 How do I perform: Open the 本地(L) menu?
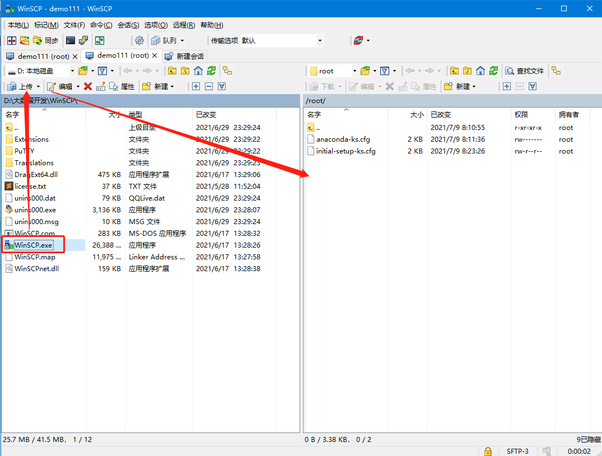(x=18, y=25)
